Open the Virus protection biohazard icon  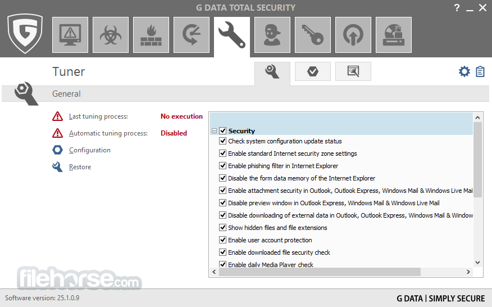[111, 35]
